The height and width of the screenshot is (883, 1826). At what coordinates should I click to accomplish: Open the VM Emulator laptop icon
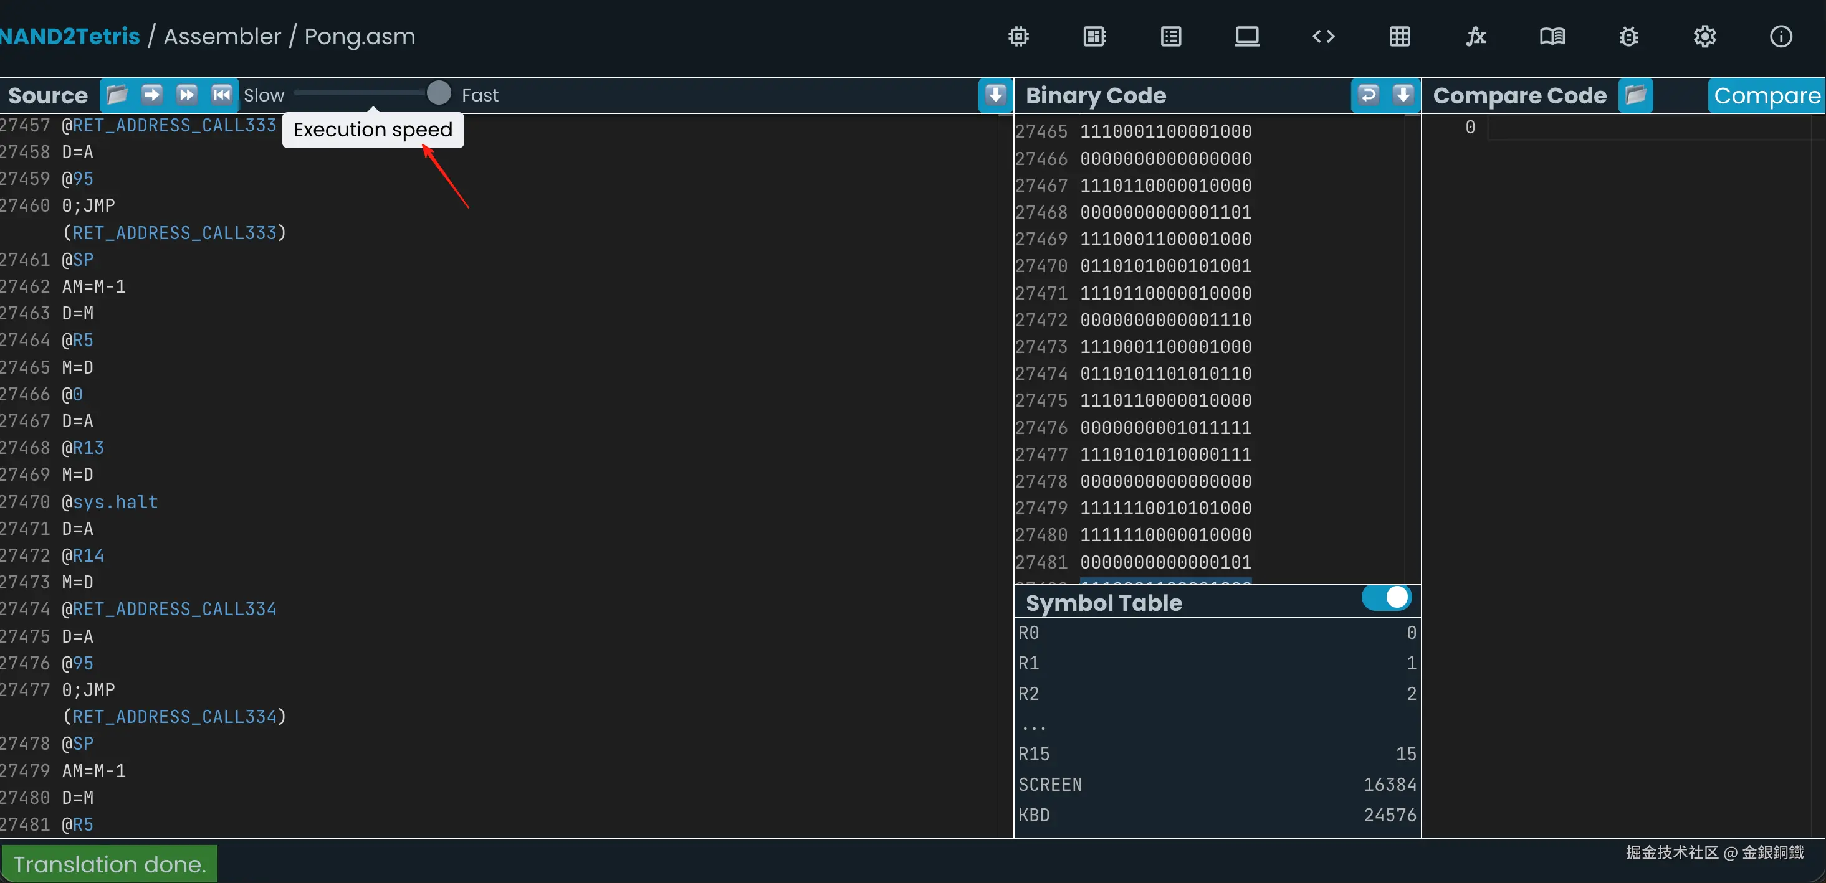click(1247, 37)
